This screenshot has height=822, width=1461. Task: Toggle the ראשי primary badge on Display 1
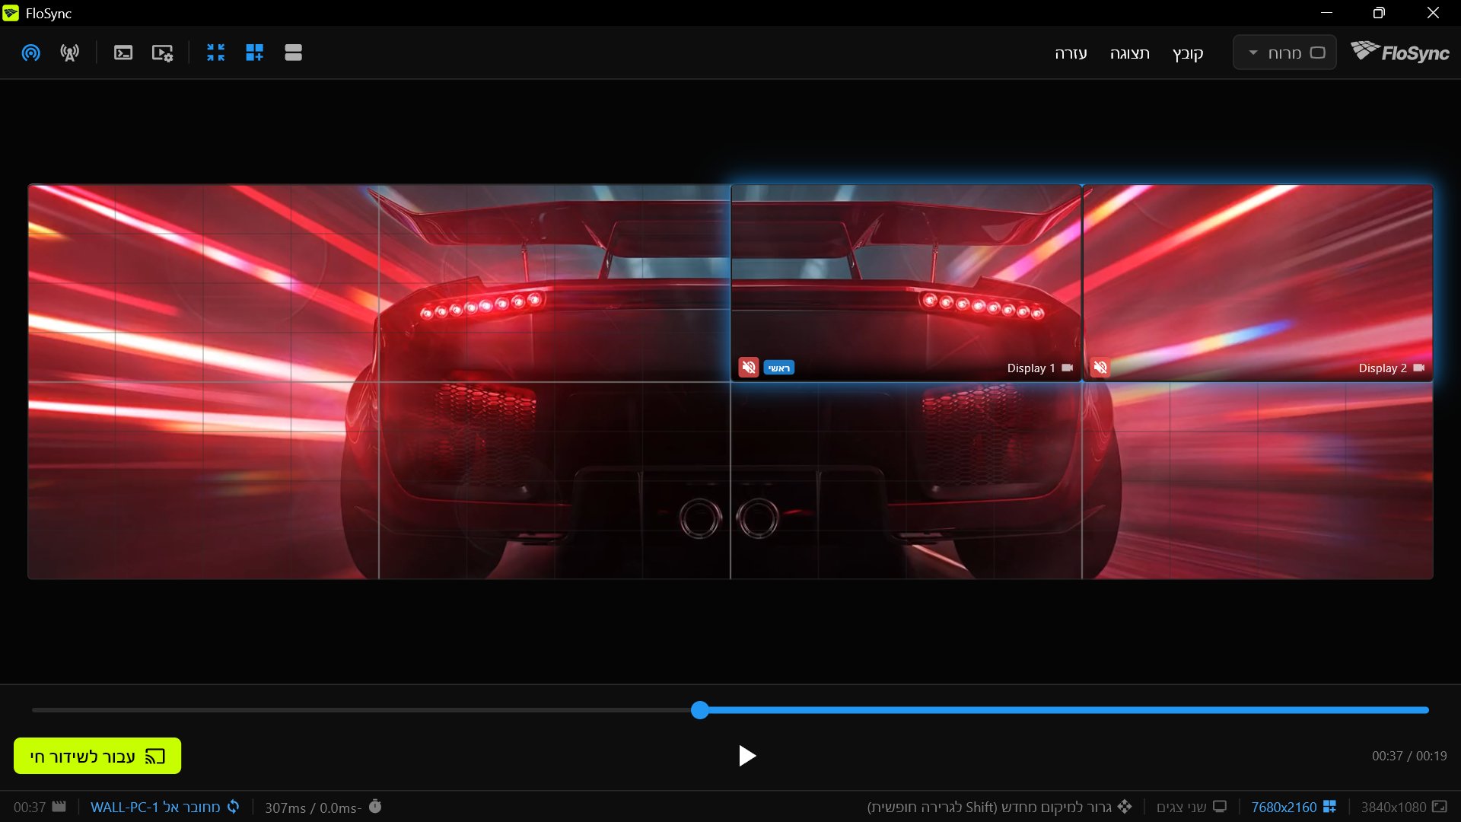pos(778,368)
